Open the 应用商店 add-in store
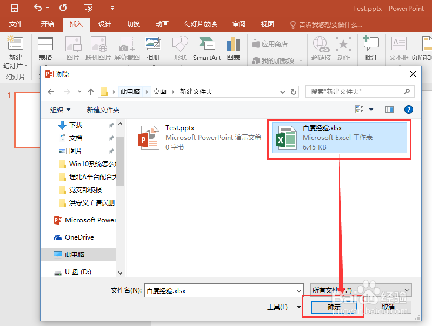Screen dimensions: 432x326 pos(270,44)
